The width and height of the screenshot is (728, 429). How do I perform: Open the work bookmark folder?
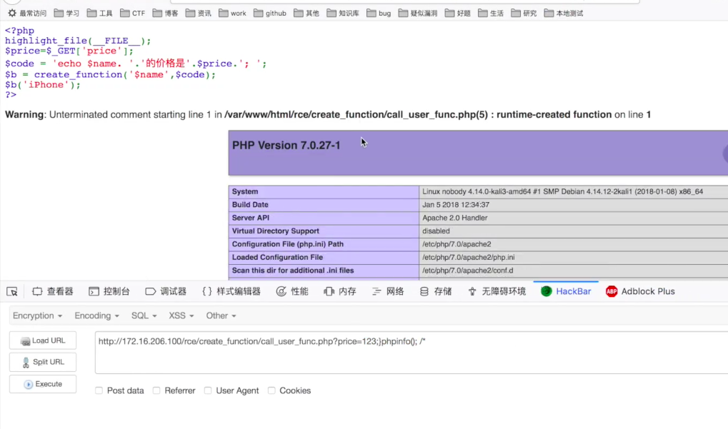coord(232,13)
